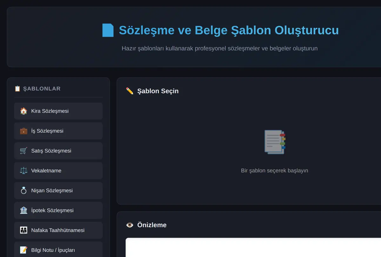Click the memo icon beside Bilgi Notu / İpuçları

click(23, 250)
